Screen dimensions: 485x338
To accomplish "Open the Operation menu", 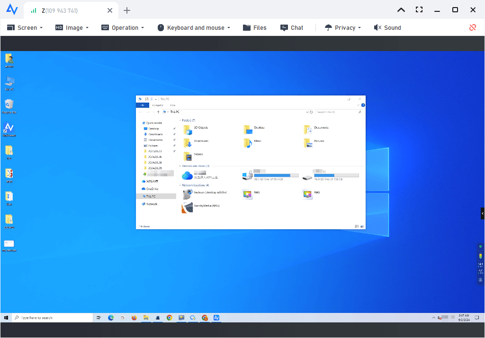I will (x=123, y=27).
